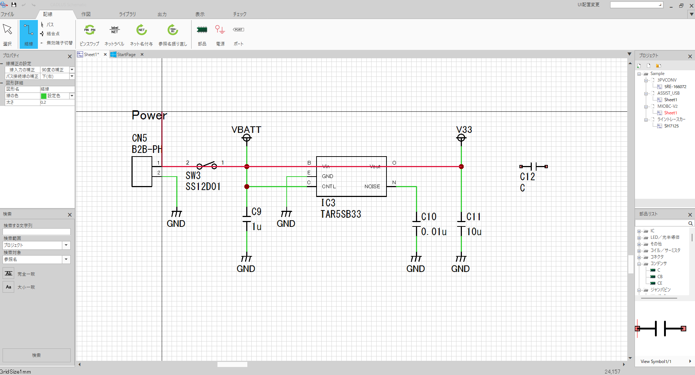Open the ネットラベル net label tool

pos(114,34)
